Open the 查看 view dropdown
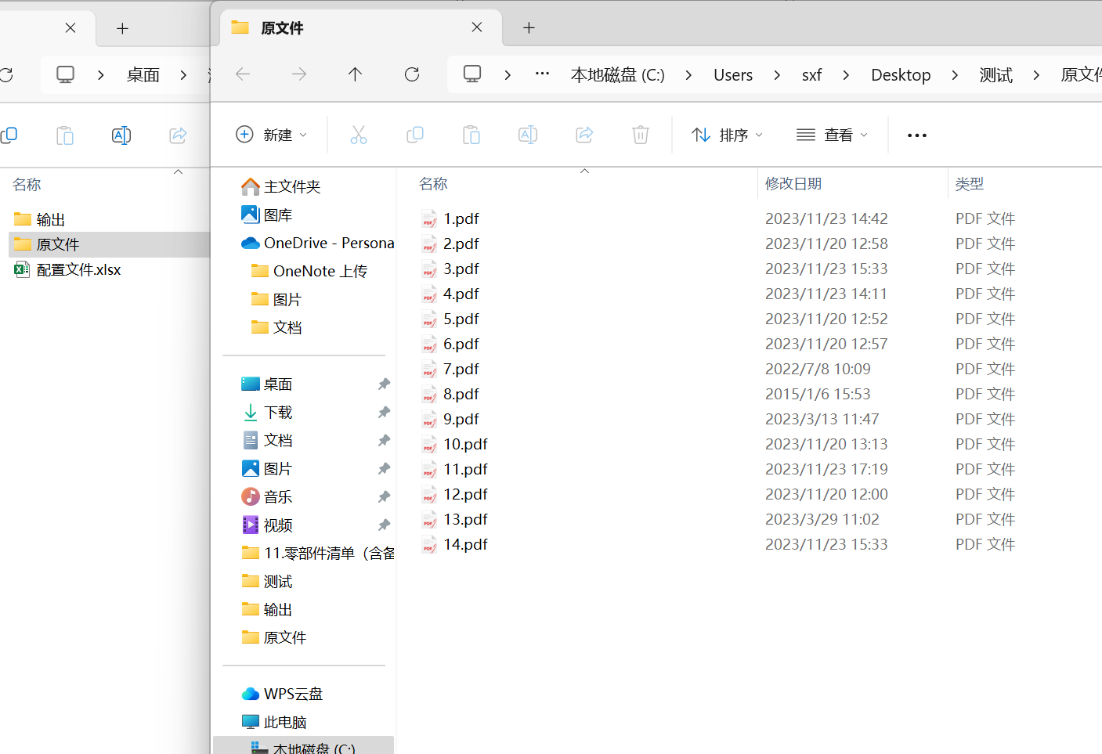 pos(832,135)
